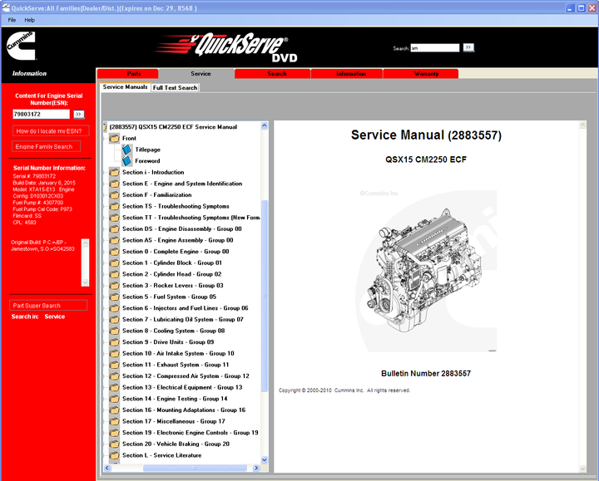
Task: Click the Titlepage document icon
Action: pyautogui.click(x=126, y=150)
